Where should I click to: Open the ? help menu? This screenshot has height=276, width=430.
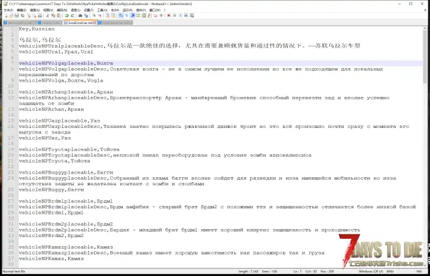coord(165,10)
